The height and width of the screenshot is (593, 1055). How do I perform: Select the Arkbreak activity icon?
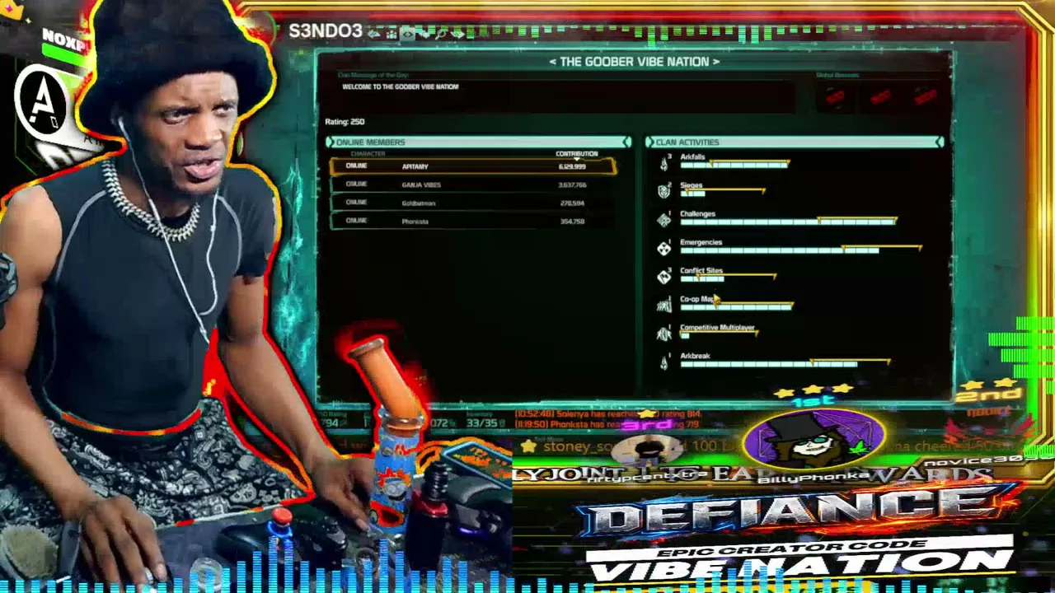[x=664, y=362]
